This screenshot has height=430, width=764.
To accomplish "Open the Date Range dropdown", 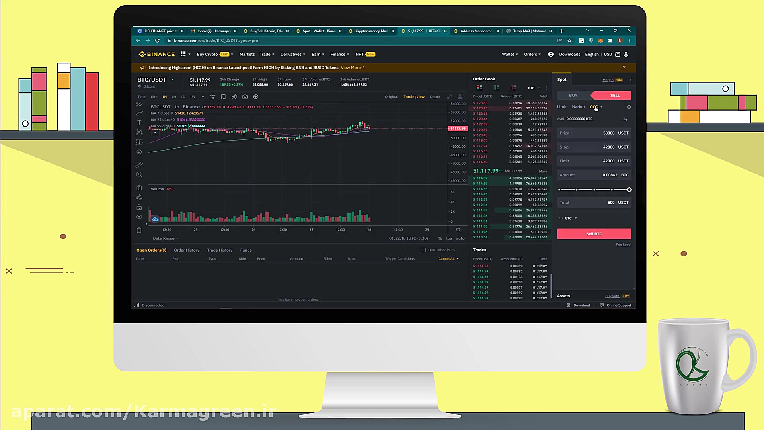I will click(166, 238).
